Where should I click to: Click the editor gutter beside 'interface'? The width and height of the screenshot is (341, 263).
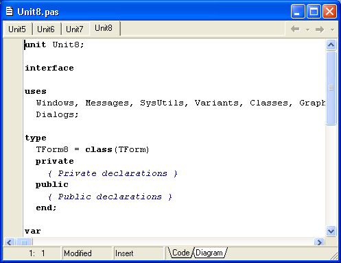tap(13, 68)
